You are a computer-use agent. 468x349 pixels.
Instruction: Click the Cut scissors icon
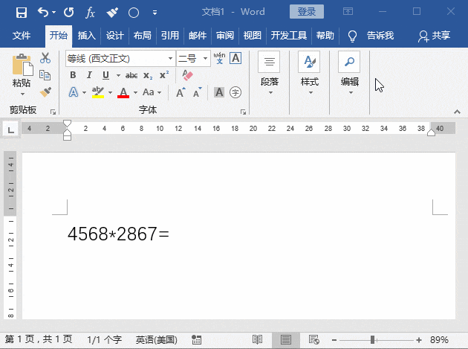point(45,58)
